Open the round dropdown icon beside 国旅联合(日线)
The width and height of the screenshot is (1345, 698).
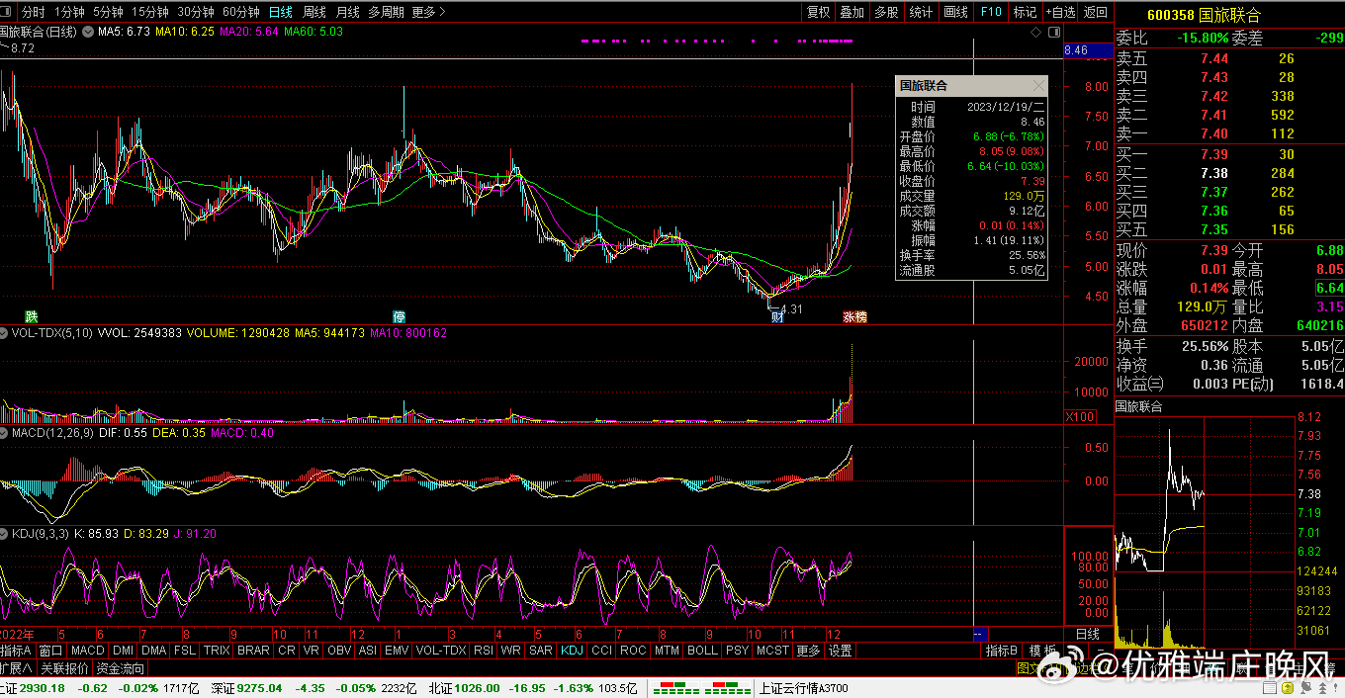click(x=88, y=32)
